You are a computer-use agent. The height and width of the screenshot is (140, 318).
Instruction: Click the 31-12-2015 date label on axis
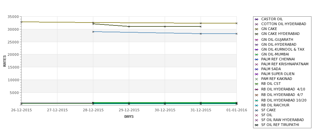[x=201, y=110]
